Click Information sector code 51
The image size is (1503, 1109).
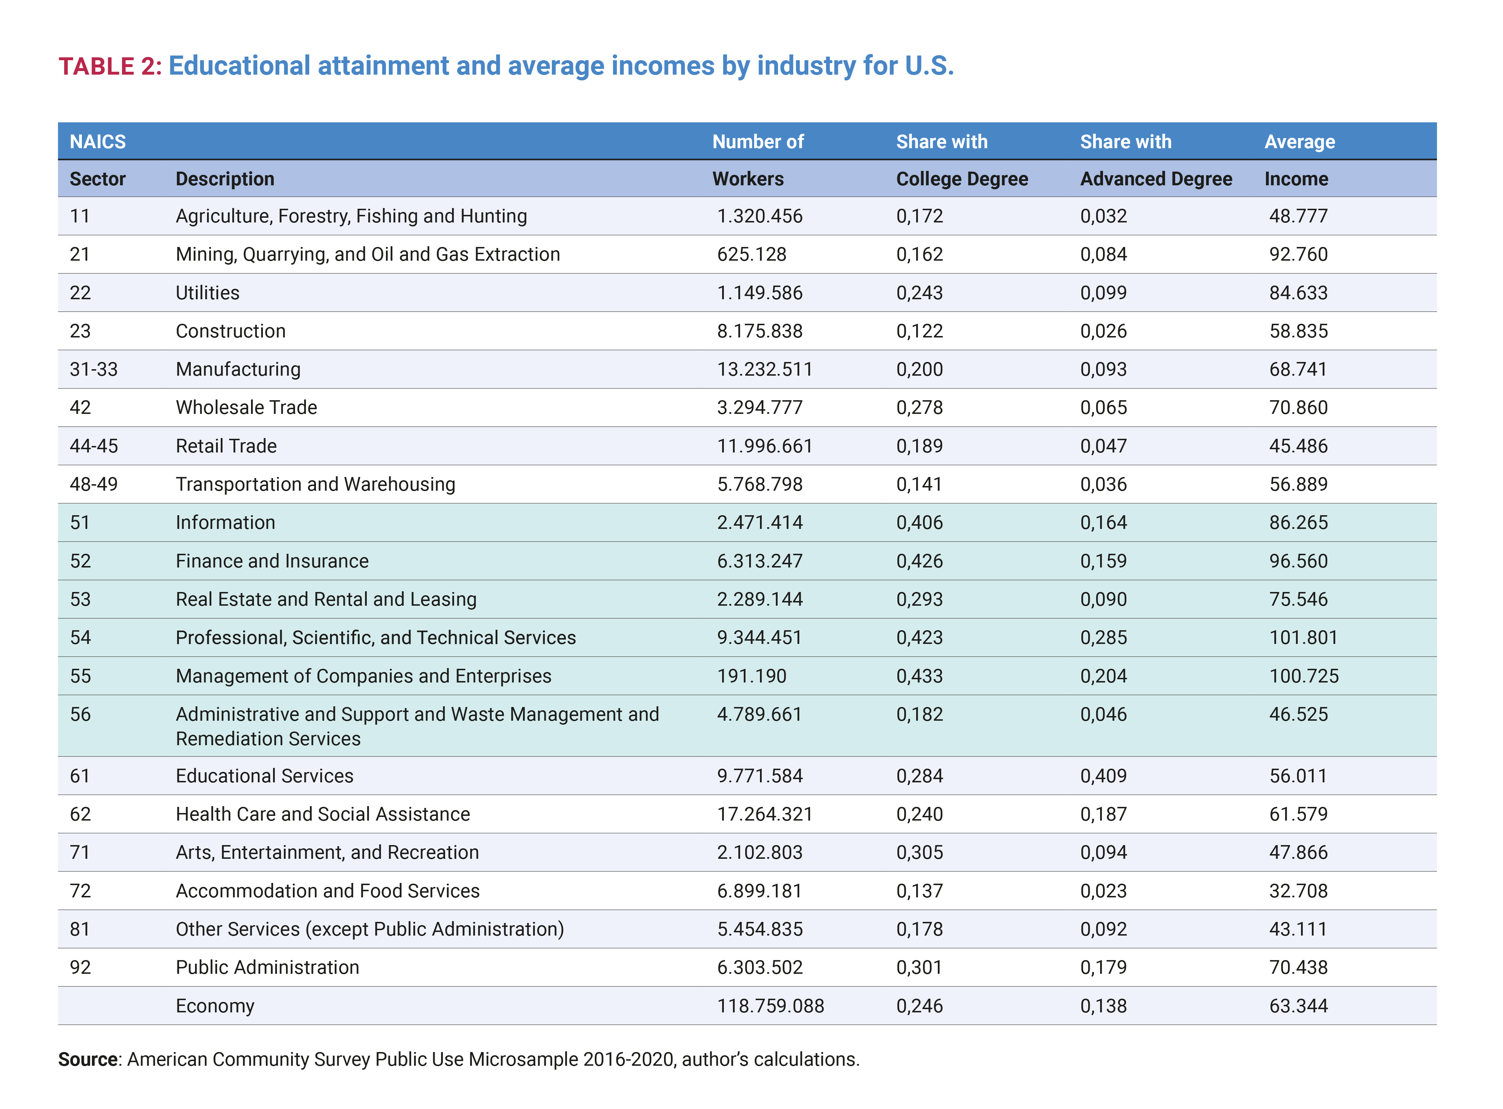[80, 522]
